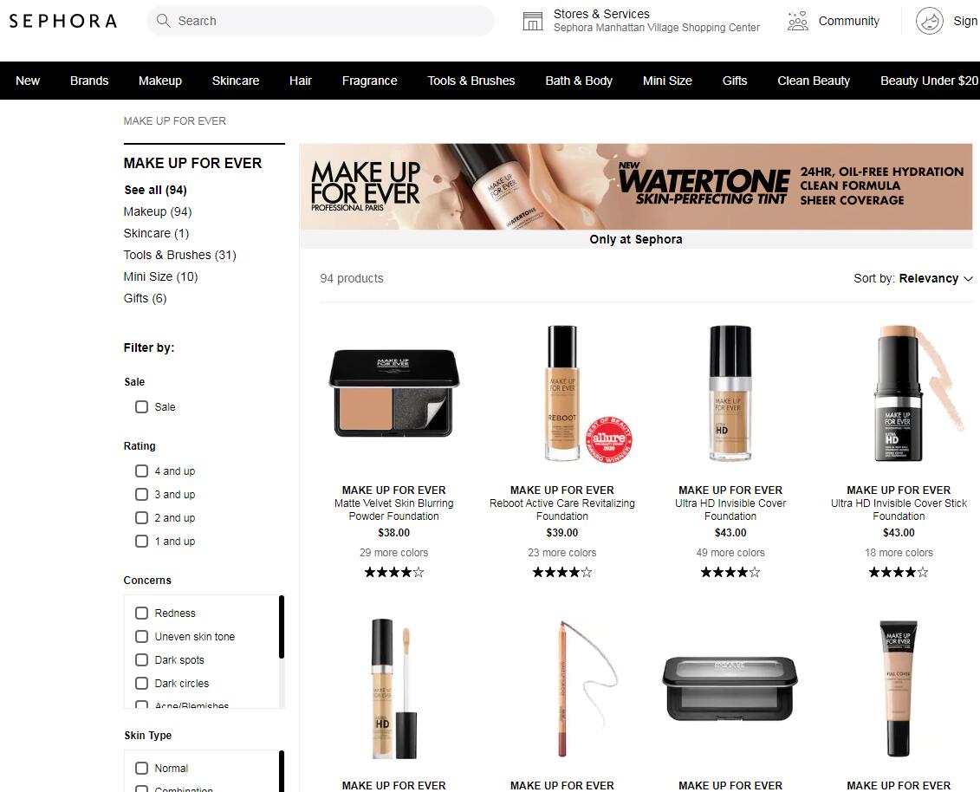The image size is (980, 792).
Task: Click the Stores & Services storefront icon
Action: click(533, 22)
